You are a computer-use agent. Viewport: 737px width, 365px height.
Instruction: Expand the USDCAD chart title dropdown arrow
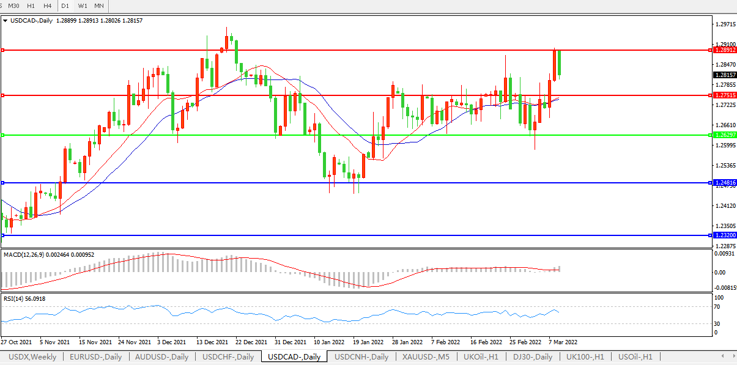(x=6, y=20)
